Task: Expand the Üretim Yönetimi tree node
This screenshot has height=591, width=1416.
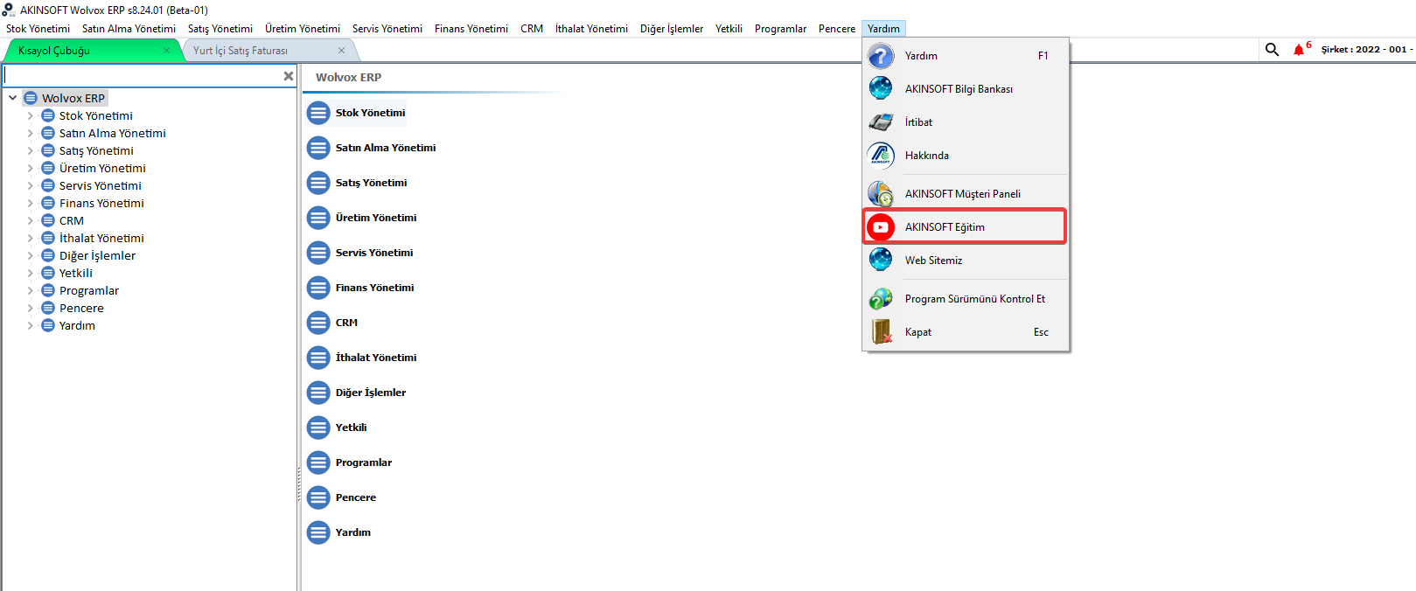Action: tap(30, 168)
